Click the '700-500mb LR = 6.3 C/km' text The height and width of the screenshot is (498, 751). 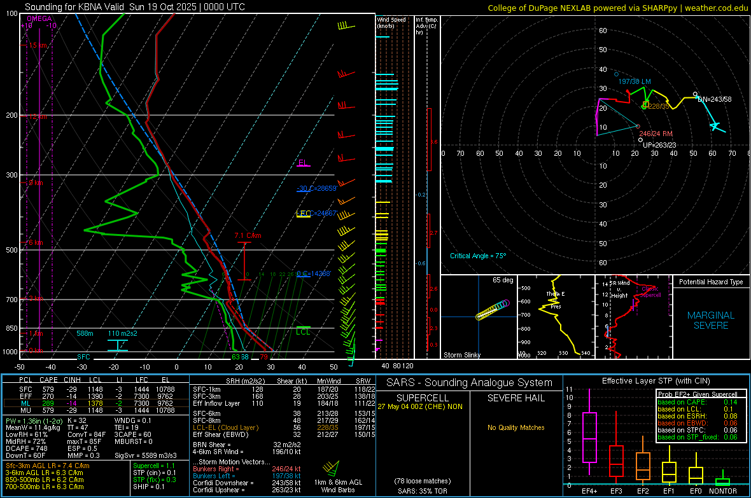[45, 487]
